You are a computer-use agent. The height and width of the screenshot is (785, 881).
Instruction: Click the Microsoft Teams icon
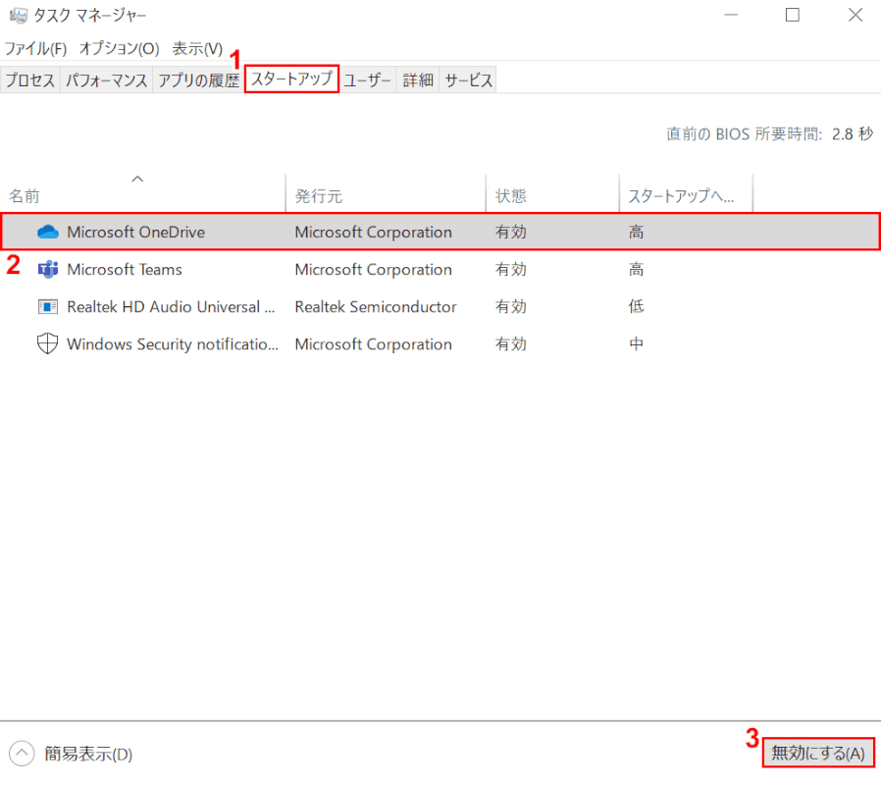click(48, 269)
